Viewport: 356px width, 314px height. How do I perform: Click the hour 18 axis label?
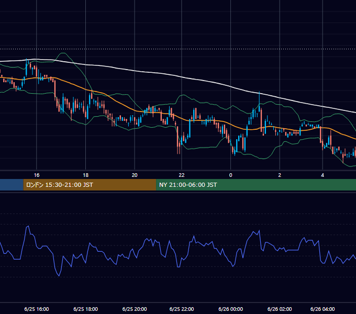tap(85, 175)
